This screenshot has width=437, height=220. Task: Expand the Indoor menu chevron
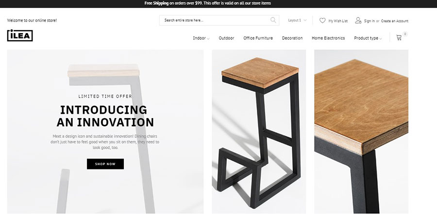[208, 39]
